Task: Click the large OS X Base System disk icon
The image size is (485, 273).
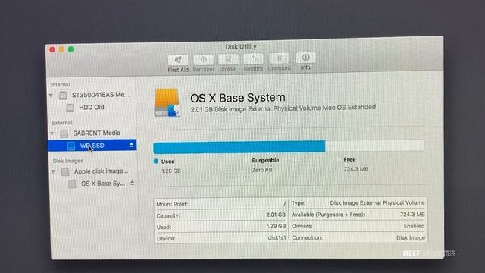Action: (x=167, y=102)
